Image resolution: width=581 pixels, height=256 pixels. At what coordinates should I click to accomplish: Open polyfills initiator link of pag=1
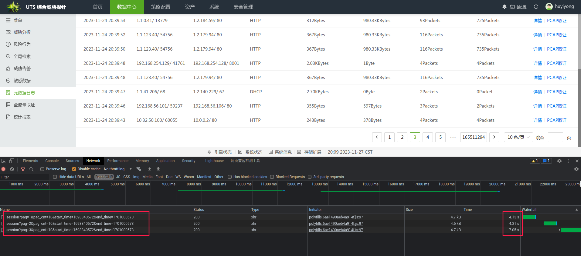(336, 217)
